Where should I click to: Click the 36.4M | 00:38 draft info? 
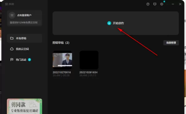point(61,75)
